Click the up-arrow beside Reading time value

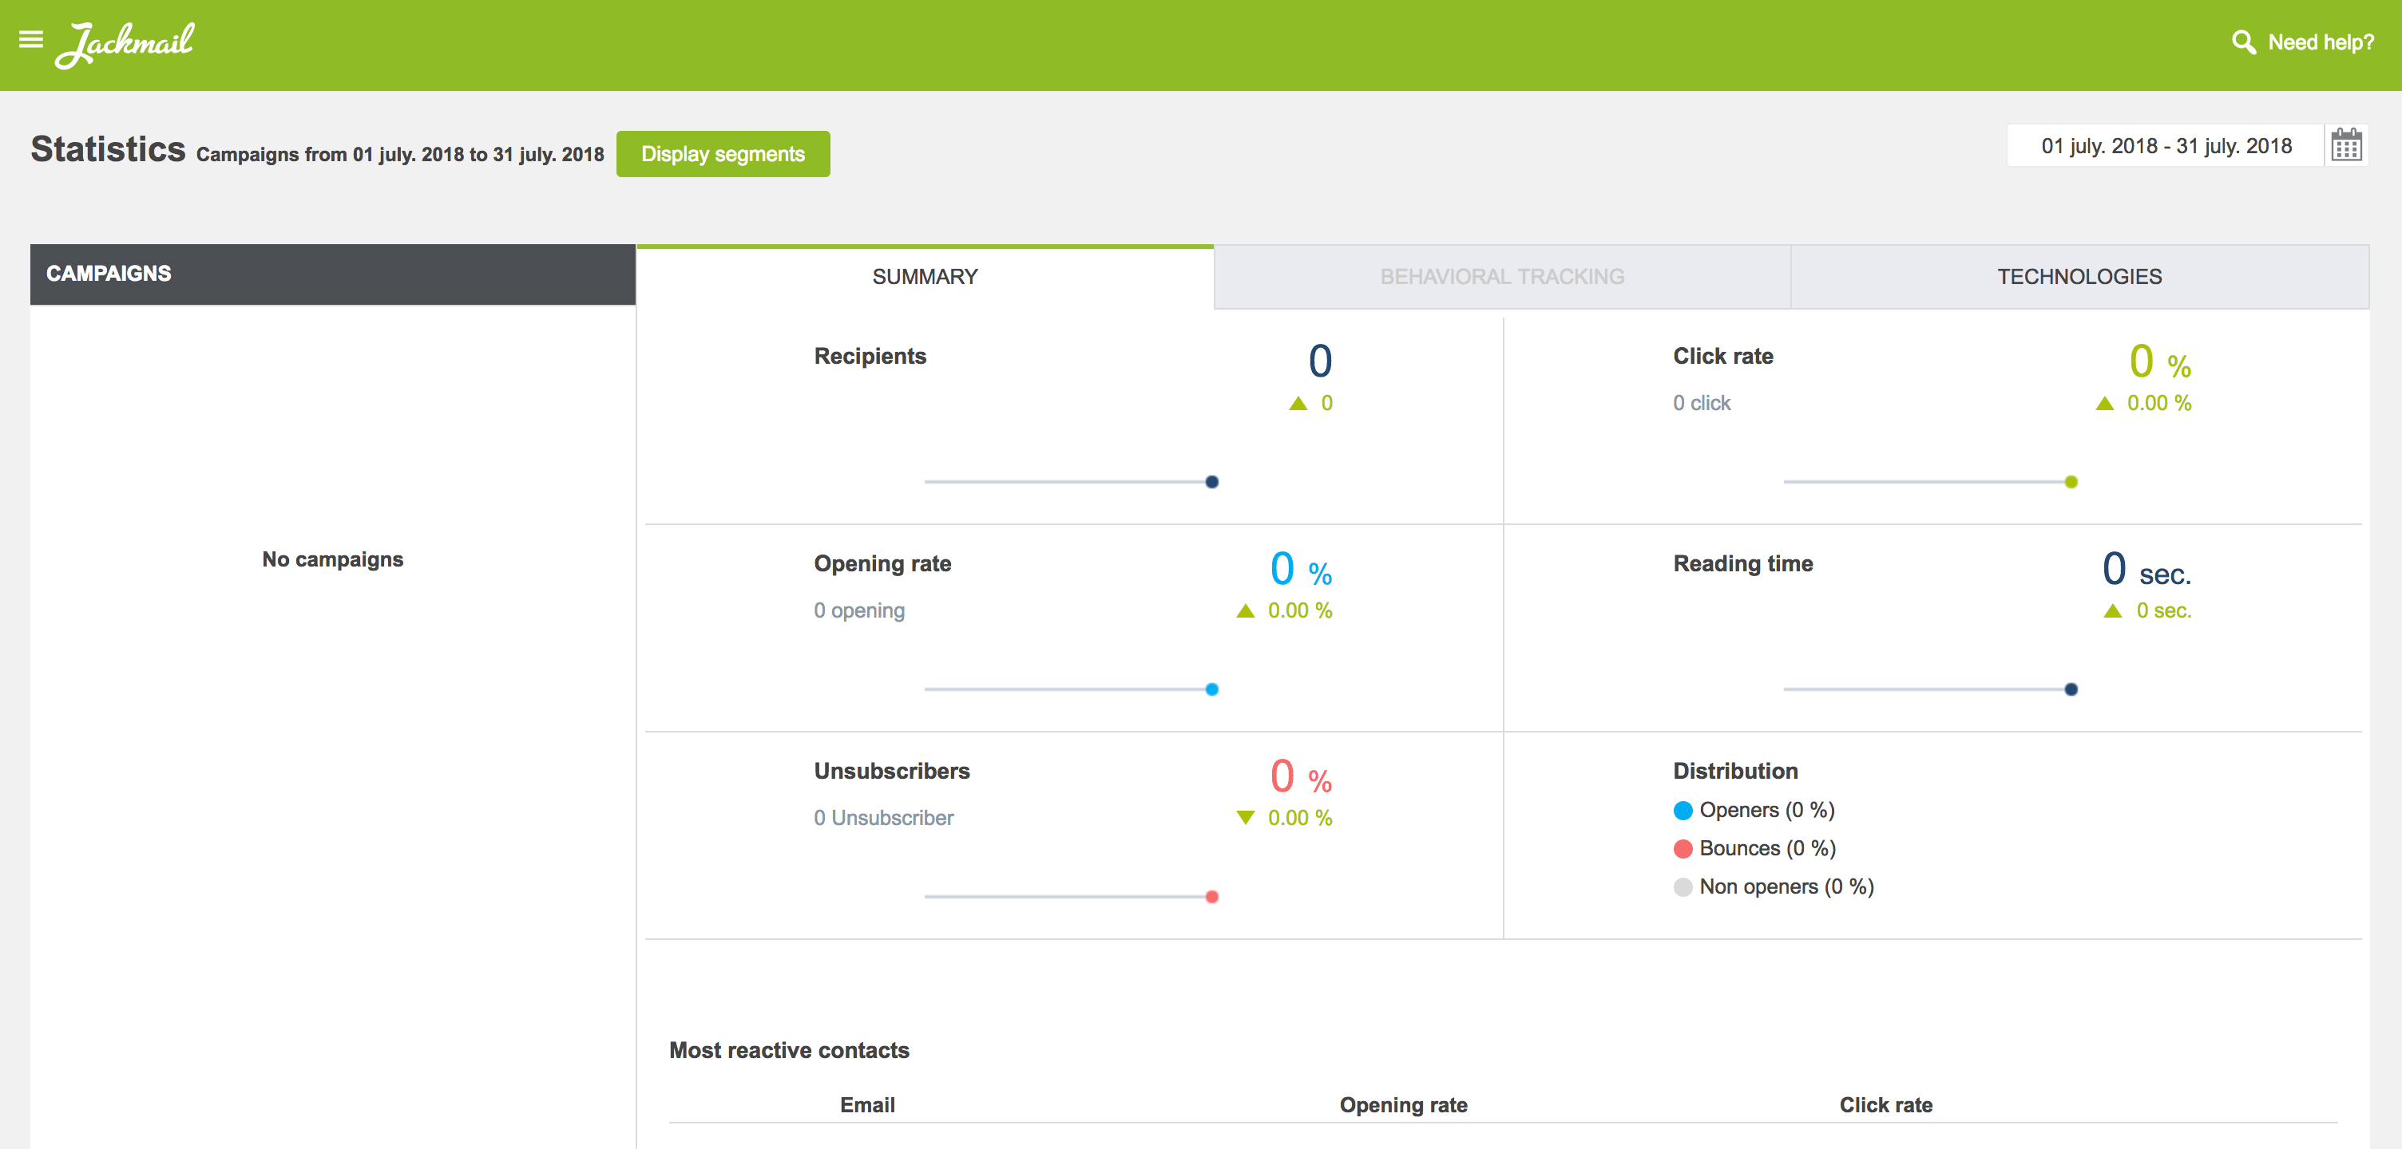(x=2111, y=610)
